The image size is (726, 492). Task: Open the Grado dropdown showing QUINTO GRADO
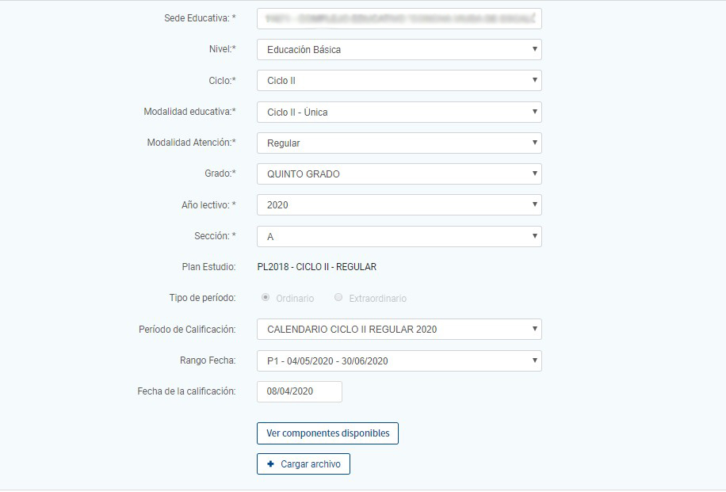point(399,174)
